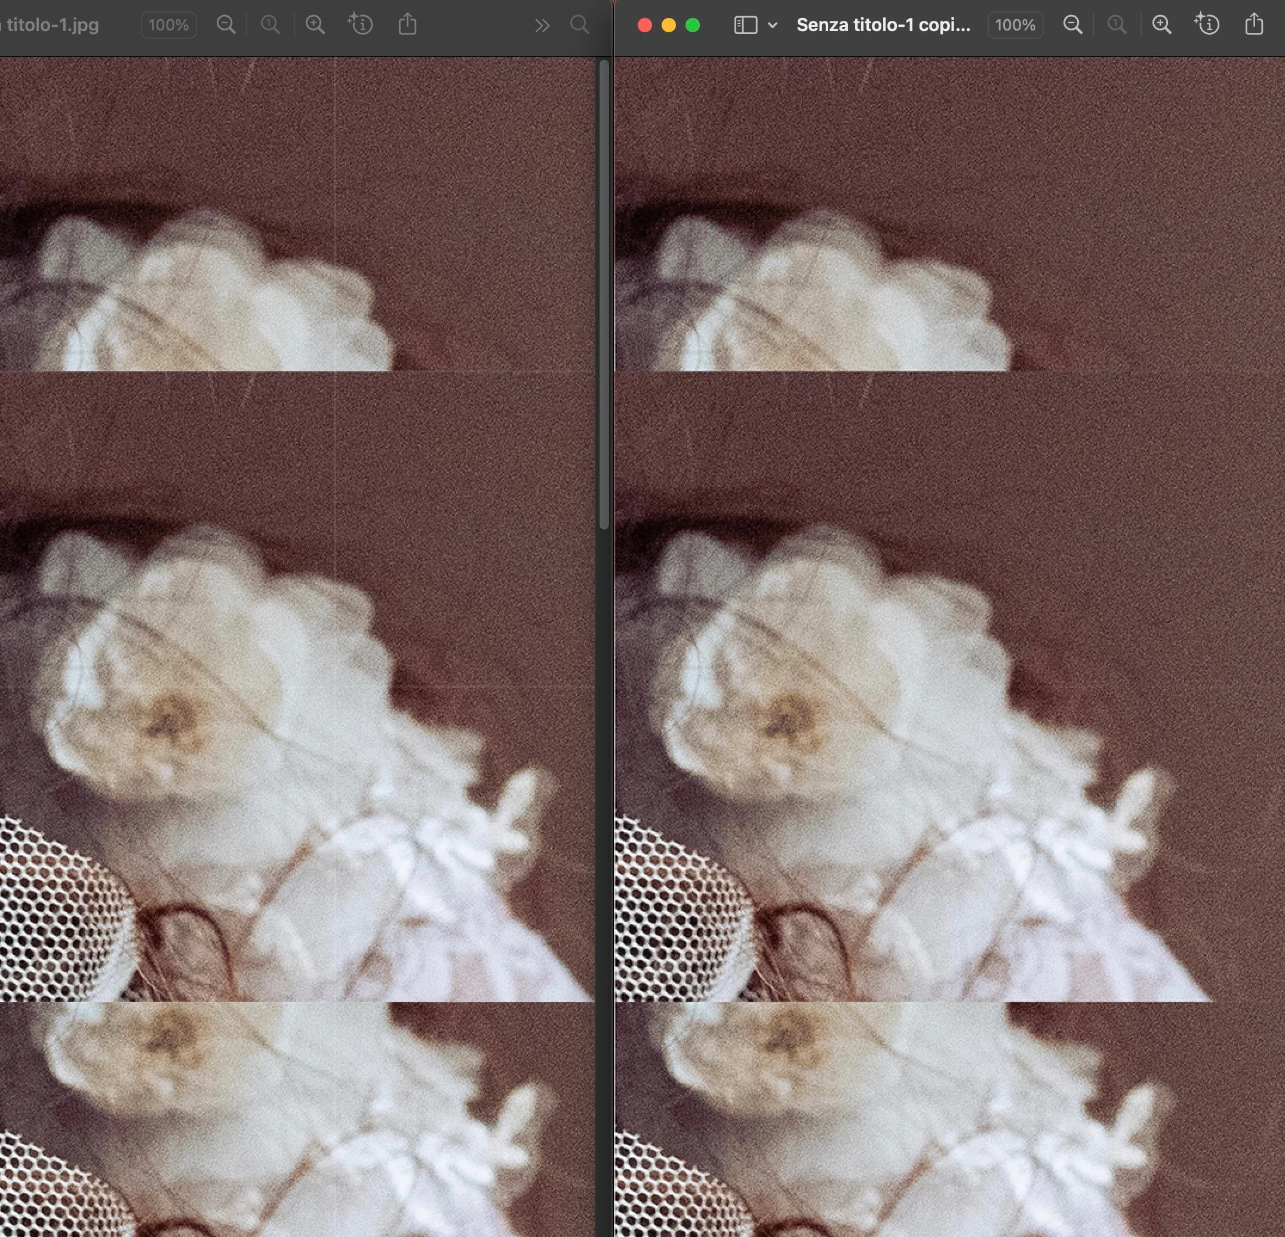Click the titolo-1.jpg window title
Viewport: 1285px width, 1237px height.
pos(53,25)
